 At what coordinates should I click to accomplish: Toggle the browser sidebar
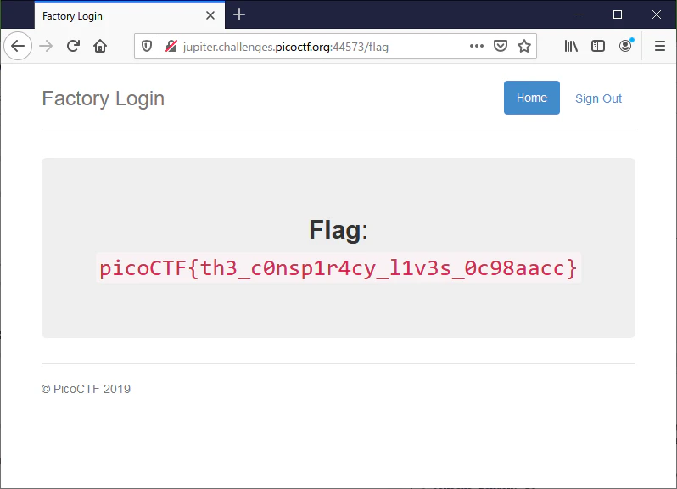coord(598,46)
